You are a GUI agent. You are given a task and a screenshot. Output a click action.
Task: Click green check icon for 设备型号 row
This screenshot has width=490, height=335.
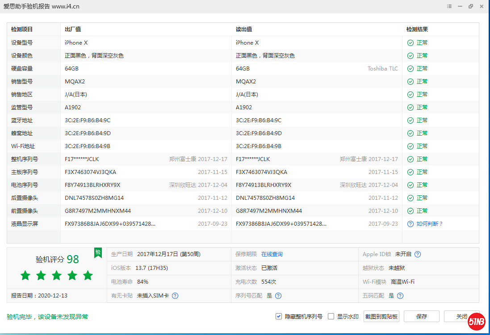(x=410, y=43)
